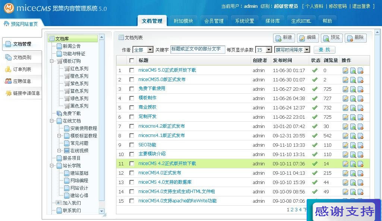The width and height of the screenshot is (382, 221).
Task: Tick the select-all checkbox in table header
Action: point(132,60)
